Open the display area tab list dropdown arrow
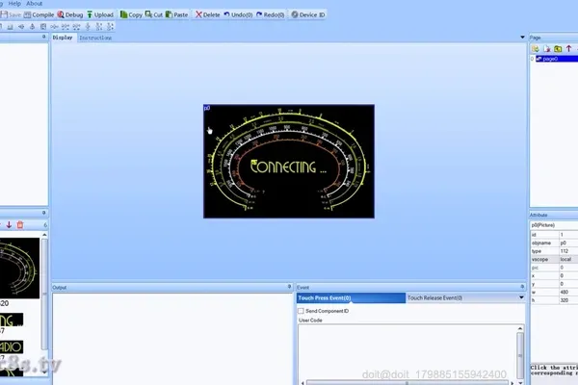 522,38
